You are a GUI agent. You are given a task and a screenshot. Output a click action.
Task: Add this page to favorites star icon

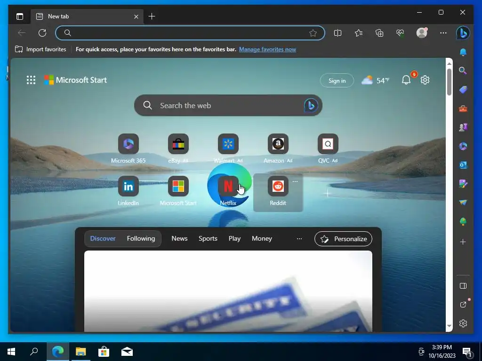coord(313,33)
